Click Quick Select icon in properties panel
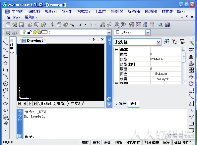Screen dimensions: 197x145 point(182,42)
